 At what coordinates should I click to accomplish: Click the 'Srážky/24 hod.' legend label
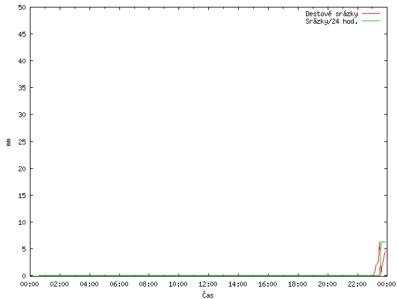331,21
